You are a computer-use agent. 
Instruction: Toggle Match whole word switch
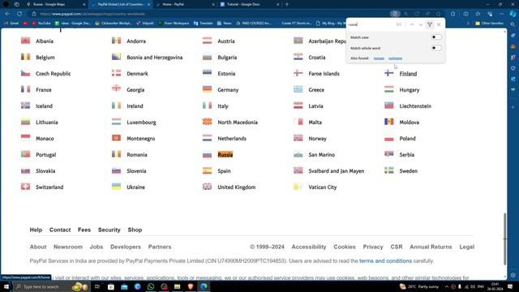point(436,48)
